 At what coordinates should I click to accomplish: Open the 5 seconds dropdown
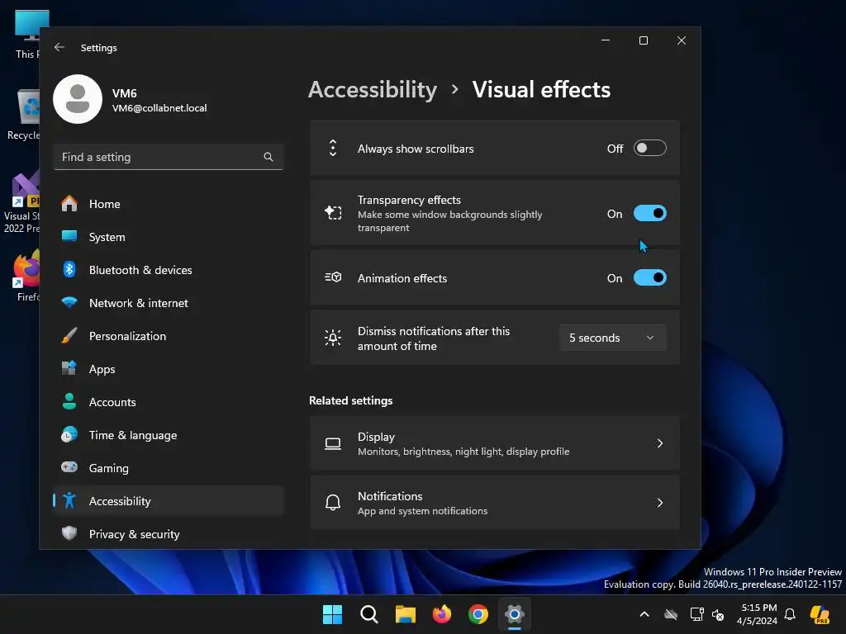click(612, 338)
